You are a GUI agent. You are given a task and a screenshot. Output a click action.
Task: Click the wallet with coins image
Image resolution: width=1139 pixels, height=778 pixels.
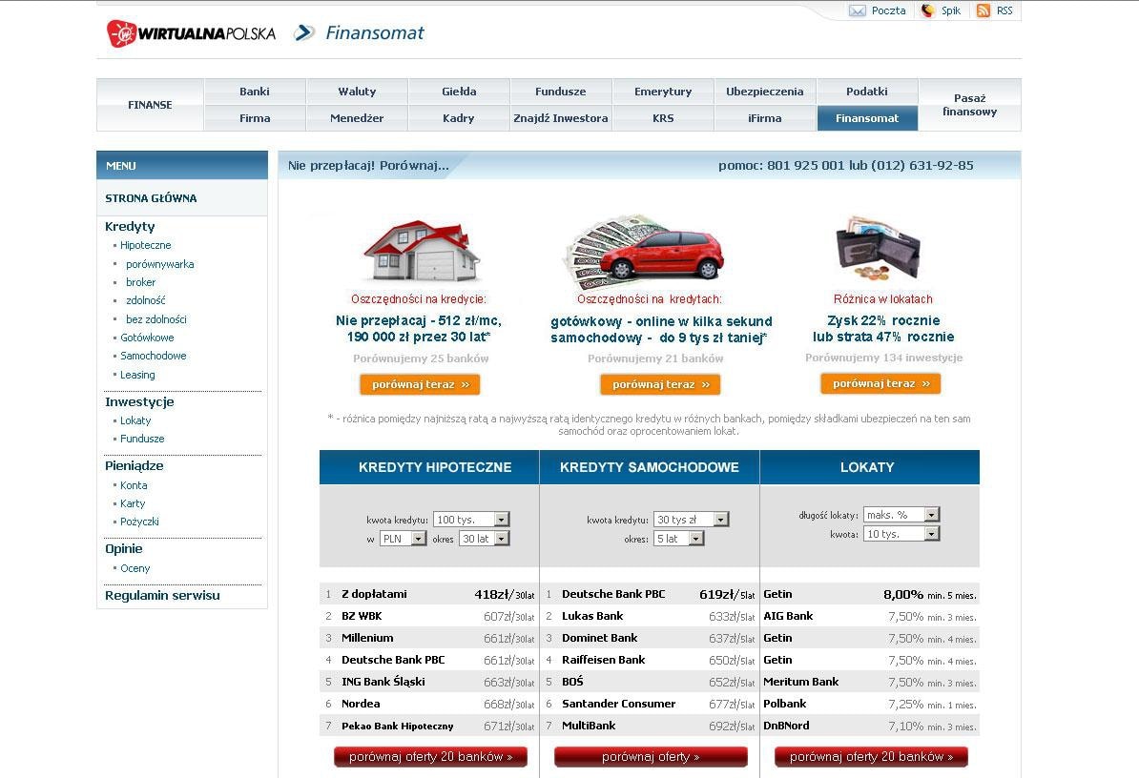(878, 248)
